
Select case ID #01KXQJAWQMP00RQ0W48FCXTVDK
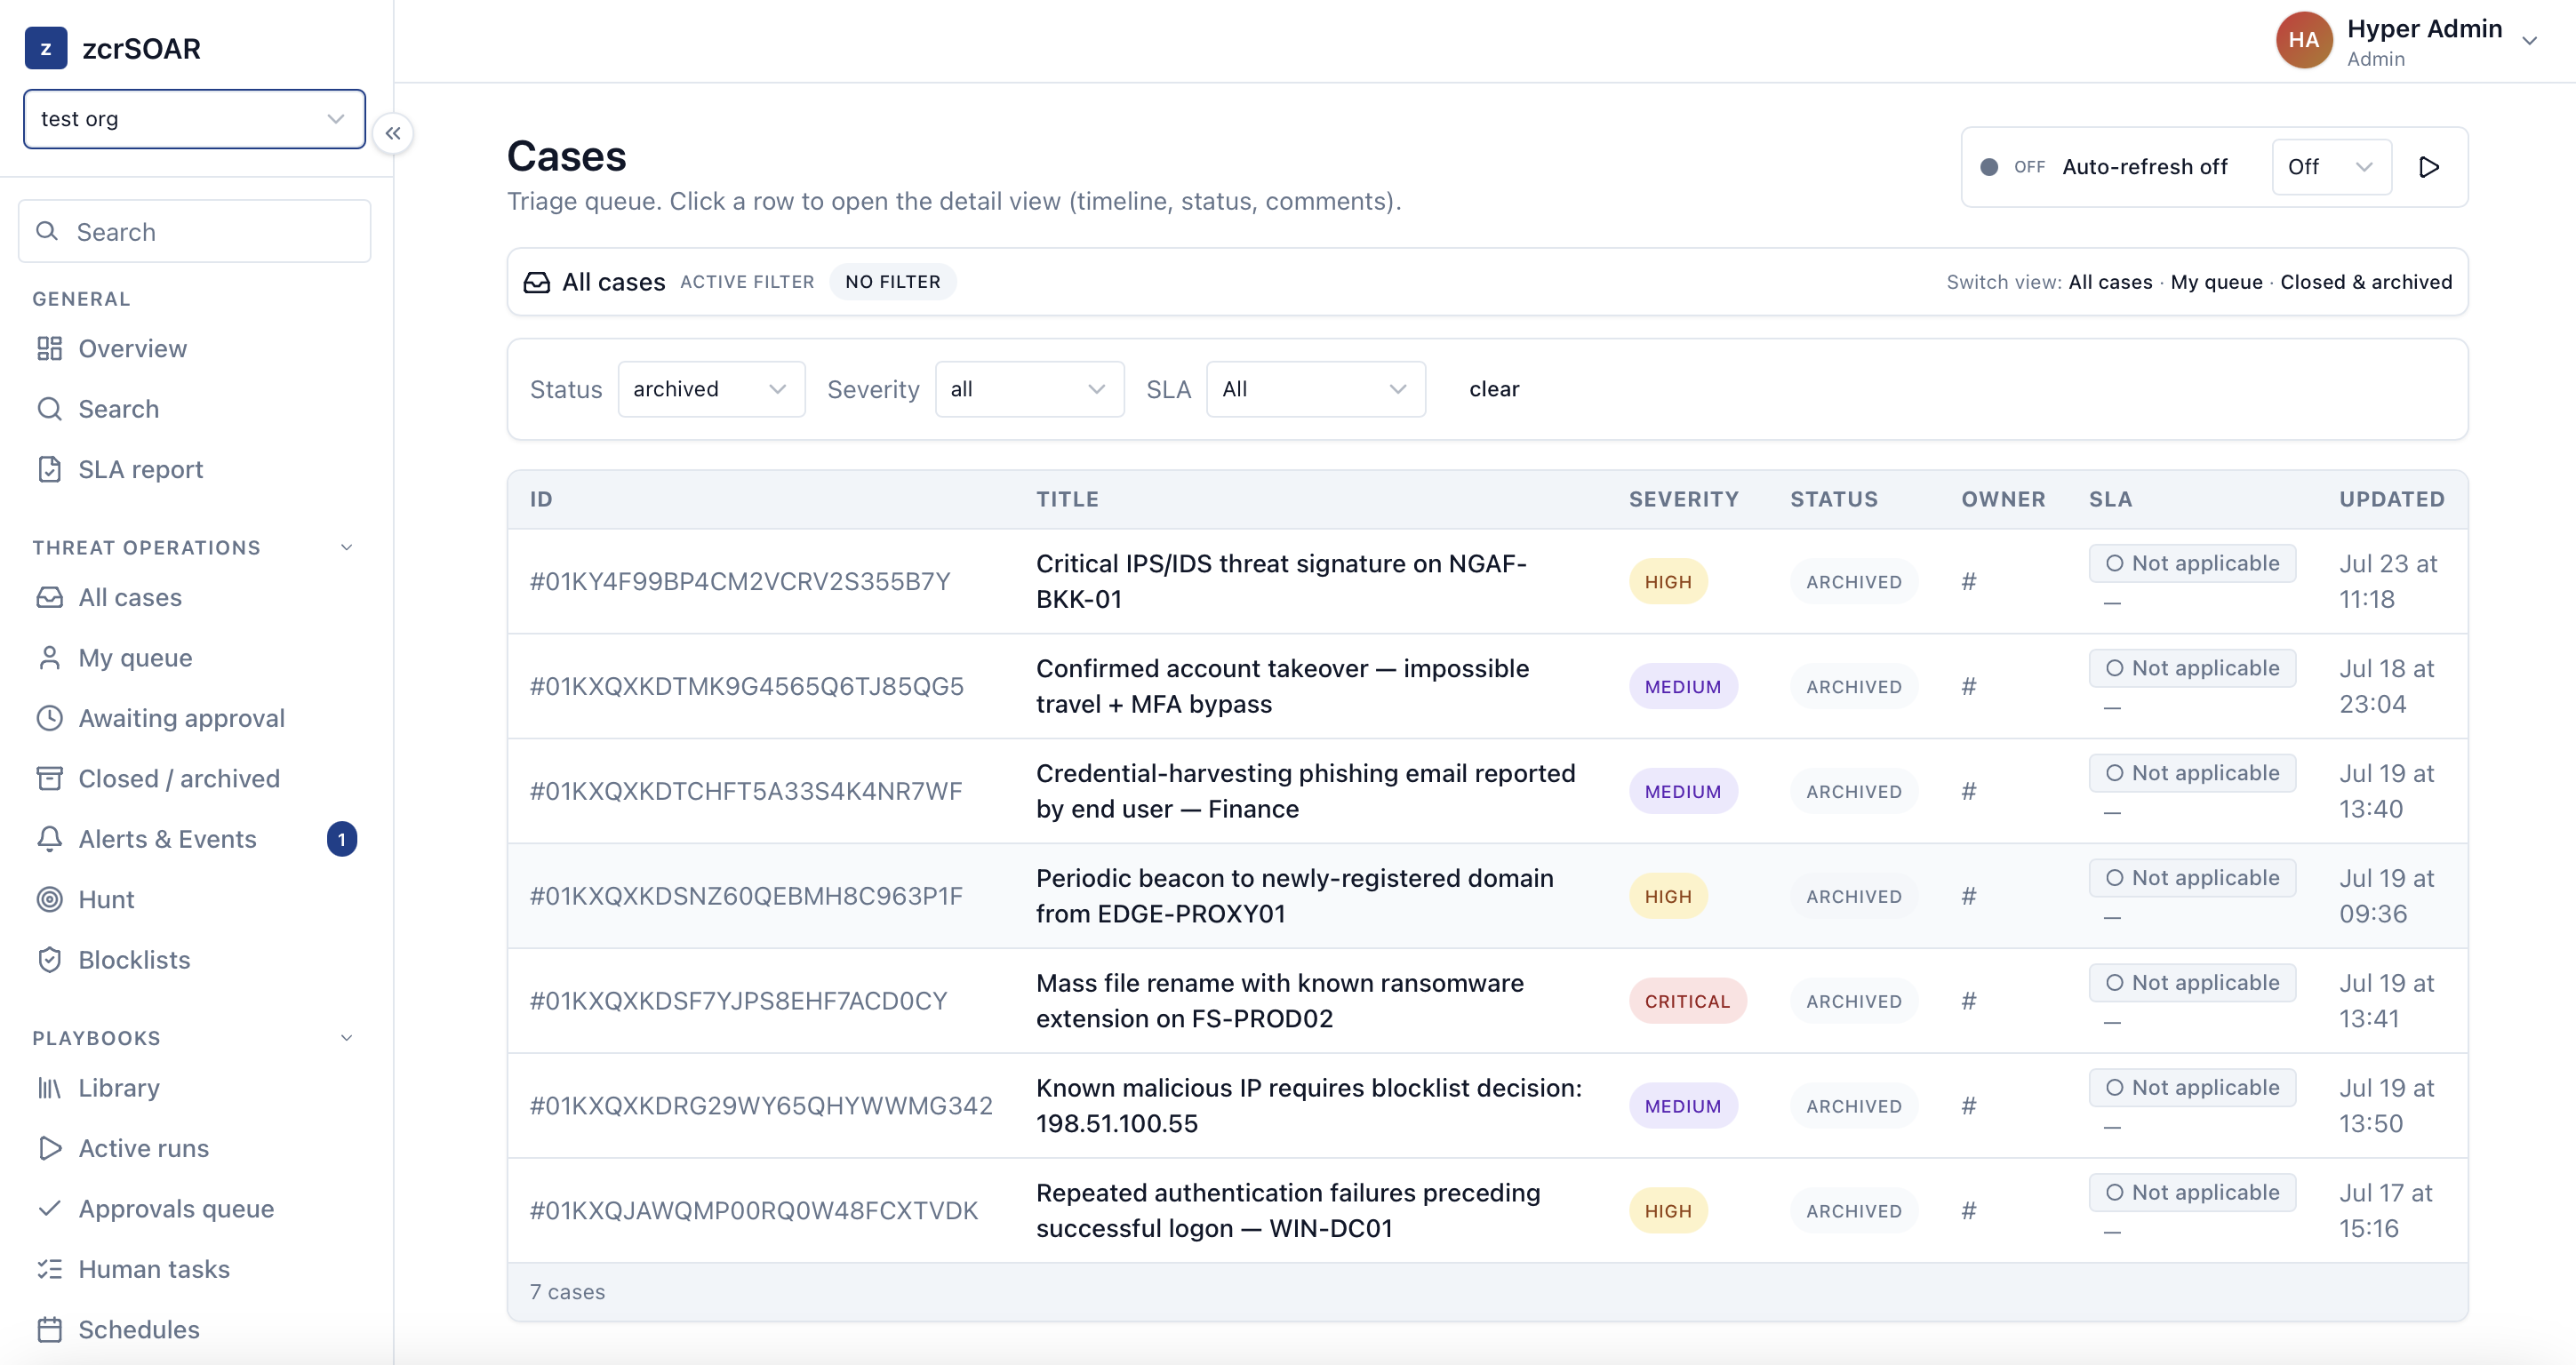(754, 1210)
